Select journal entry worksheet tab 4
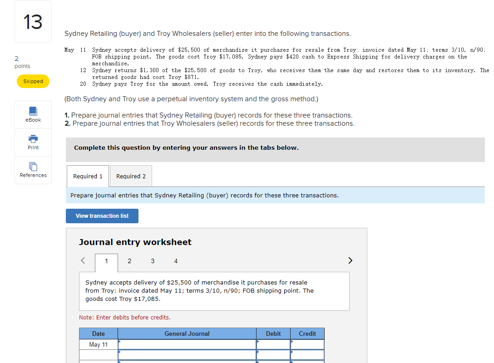The image size is (494, 363). click(176, 261)
